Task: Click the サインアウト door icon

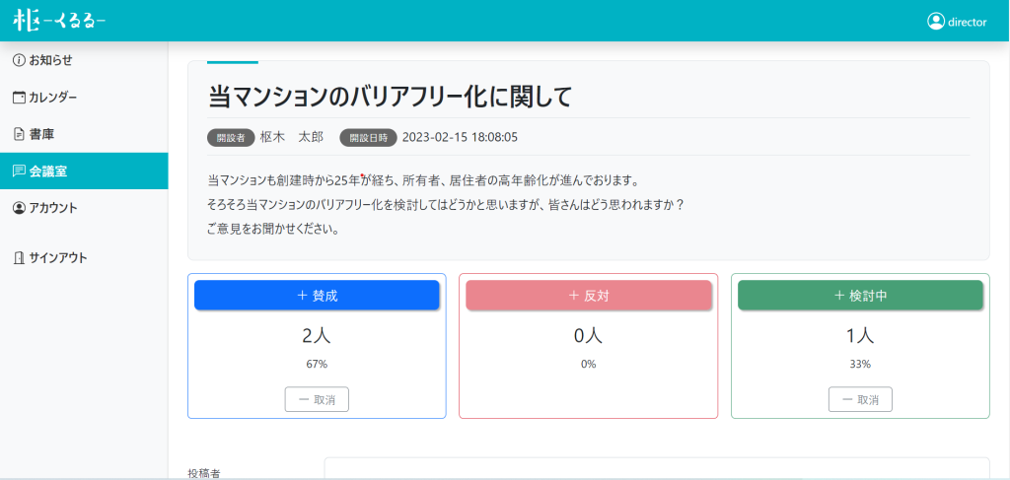Action: tap(20, 258)
